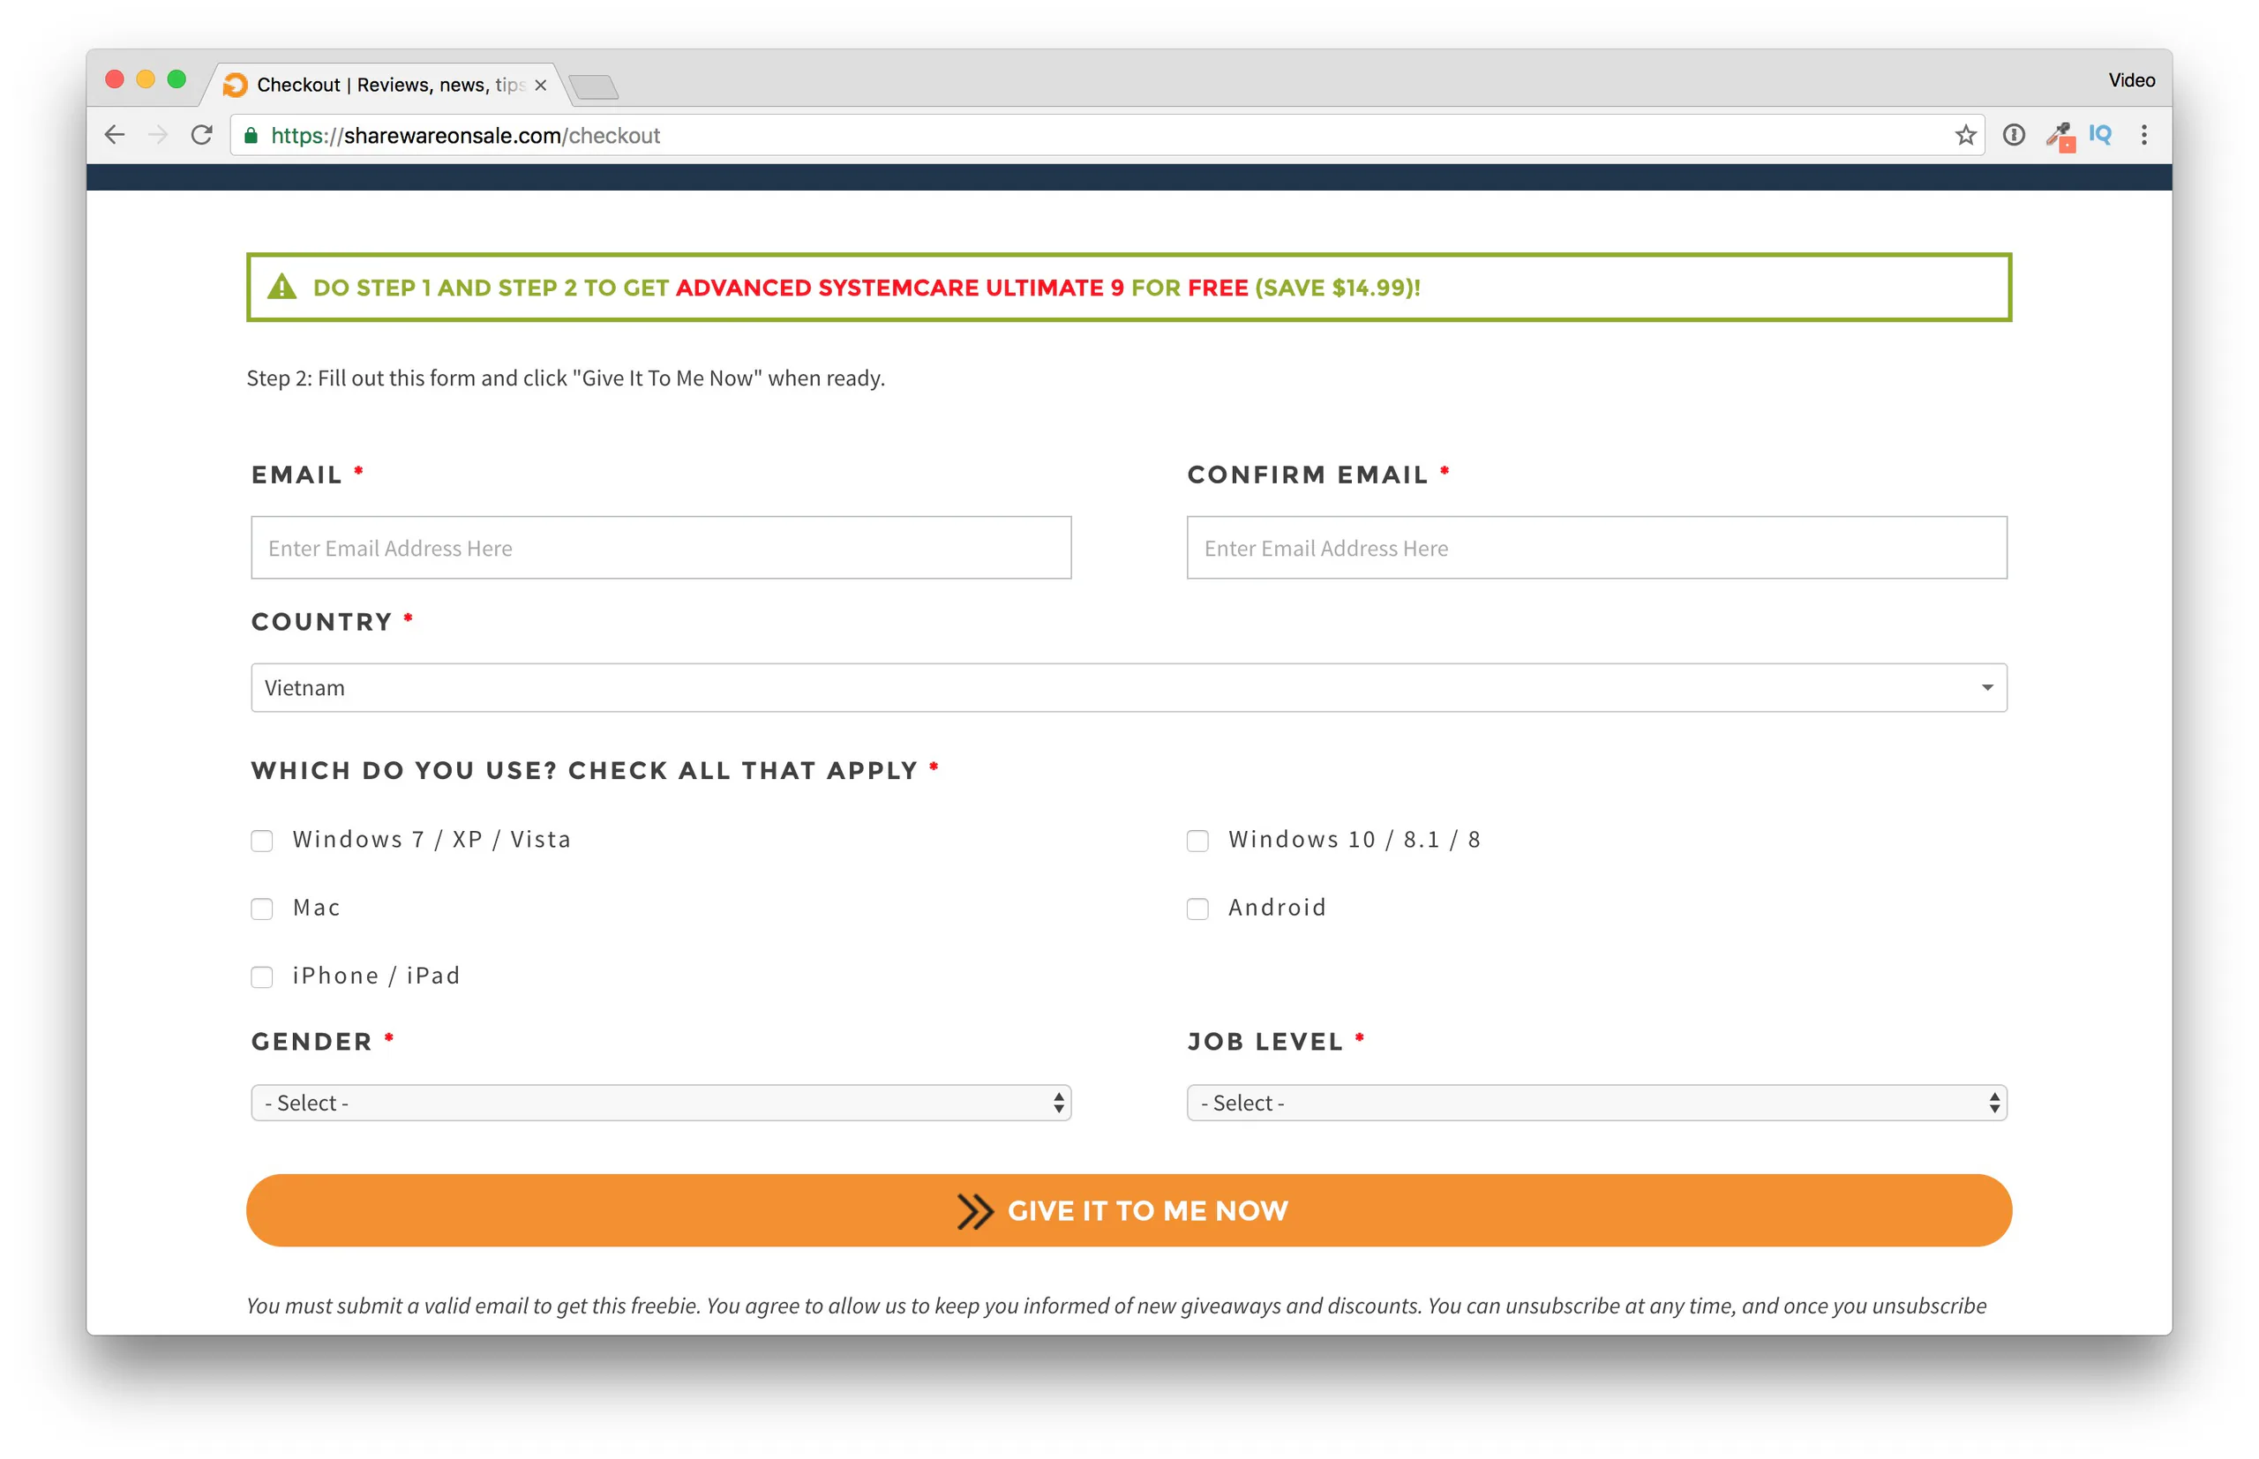This screenshot has width=2259, height=1459.
Task: Open the IQ extension icon
Action: tap(2100, 135)
